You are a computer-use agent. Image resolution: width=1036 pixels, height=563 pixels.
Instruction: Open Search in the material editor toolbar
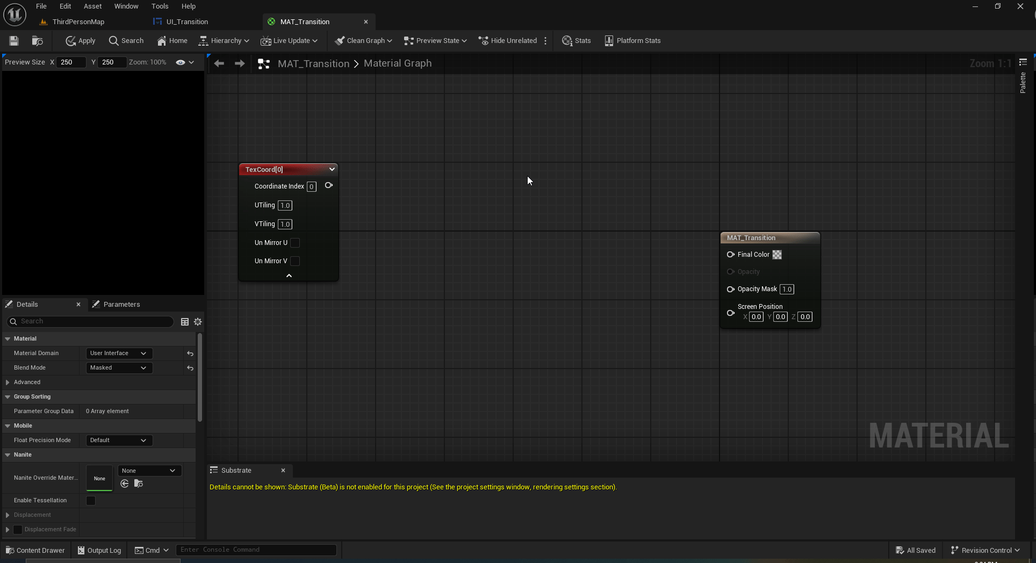click(126, 41)
